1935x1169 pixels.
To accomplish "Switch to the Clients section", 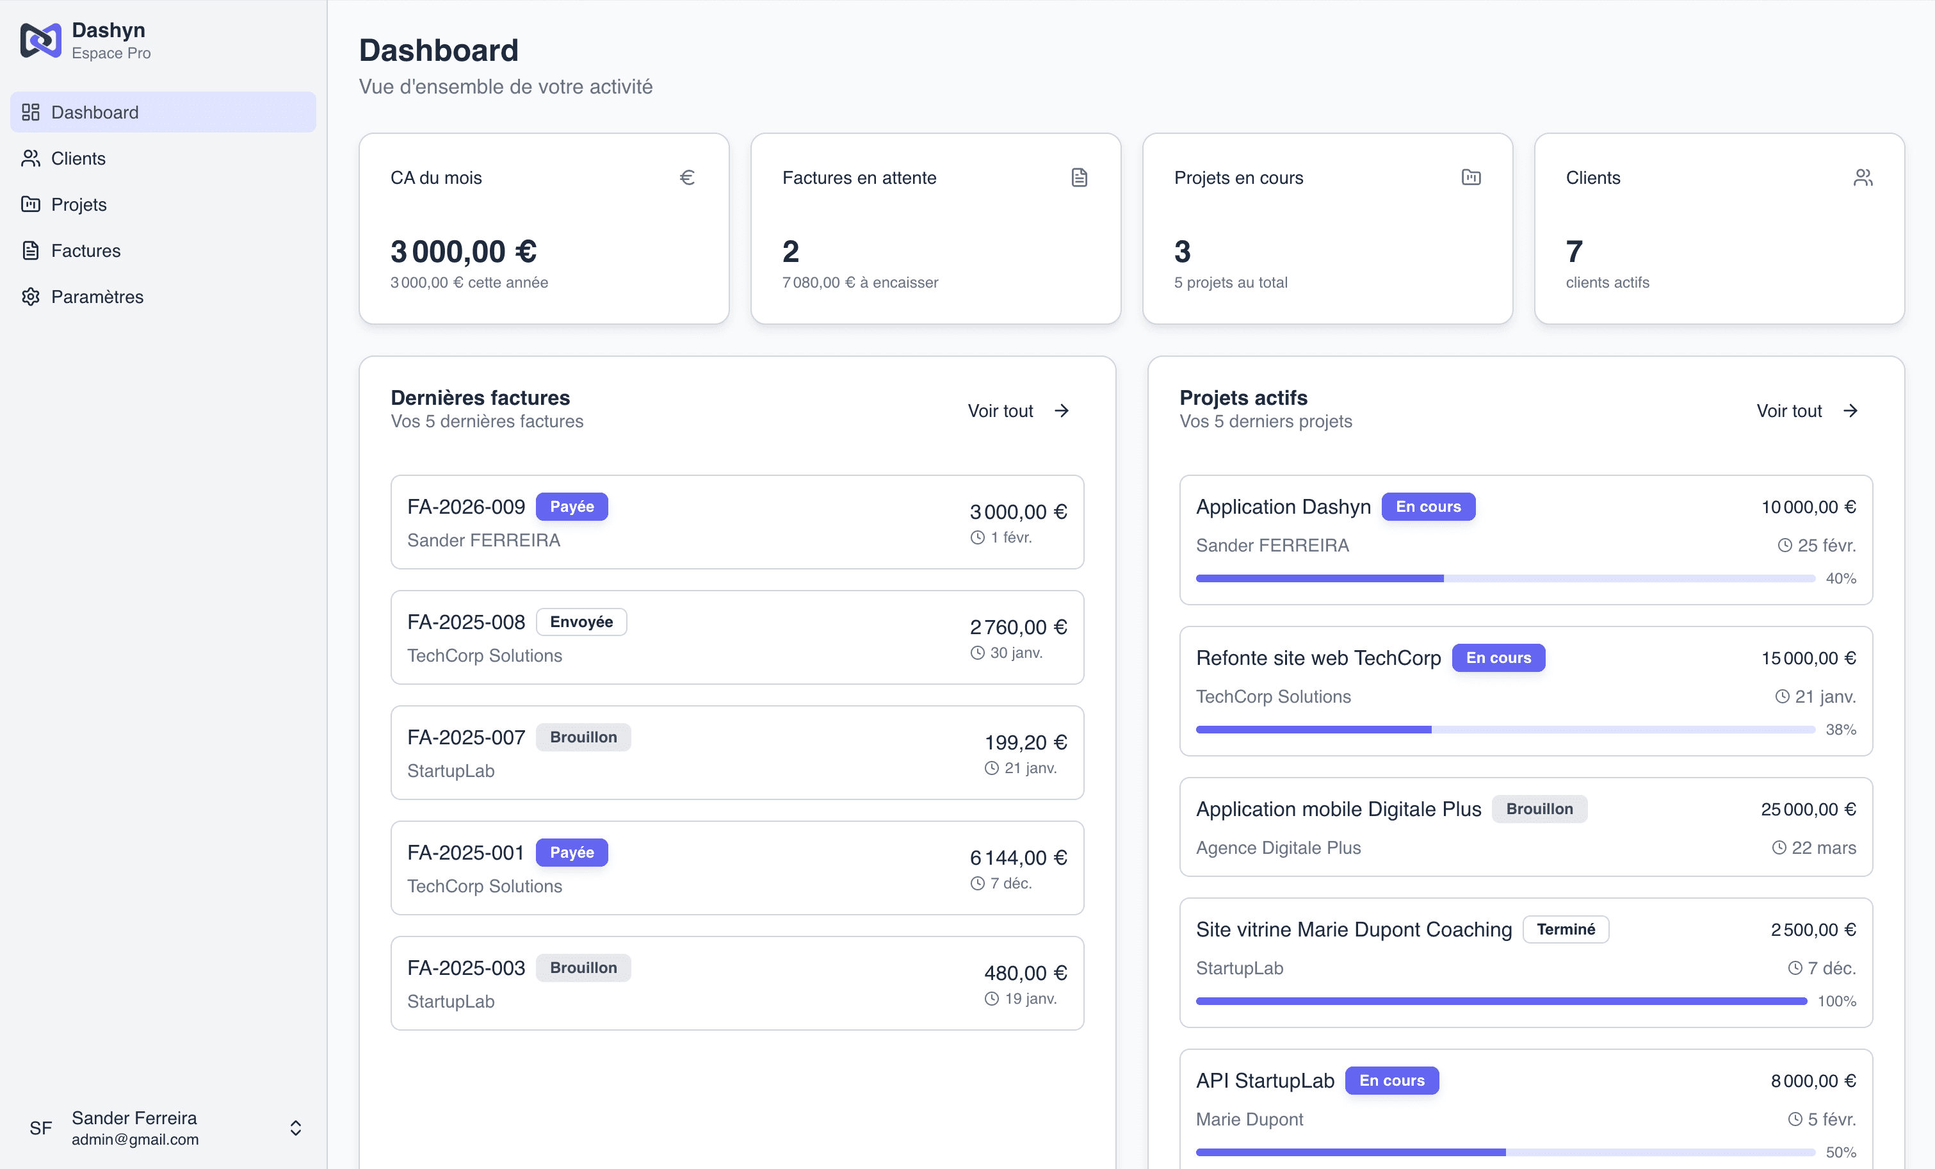I will (79, 158).
